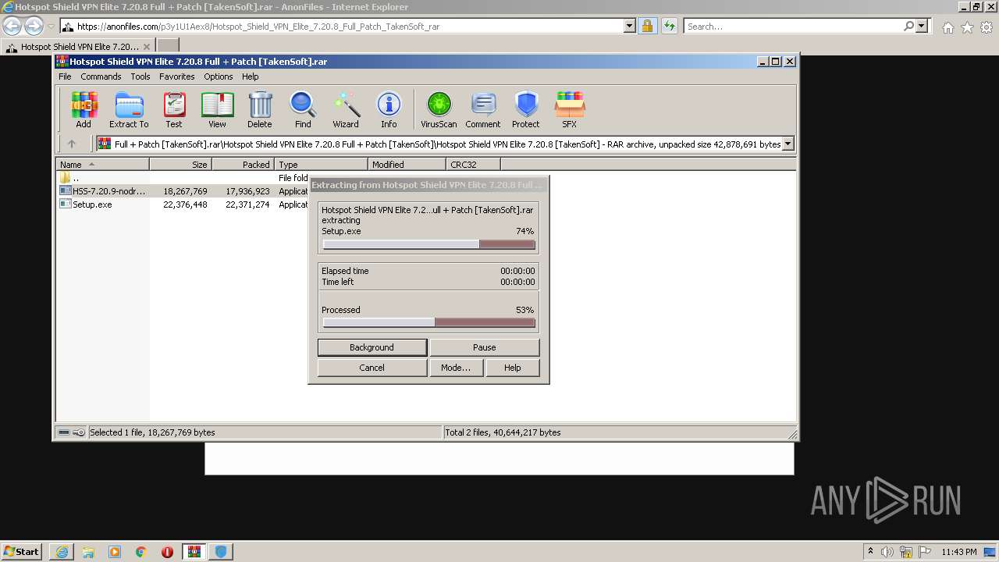Pause the extraction

point(484,347)
